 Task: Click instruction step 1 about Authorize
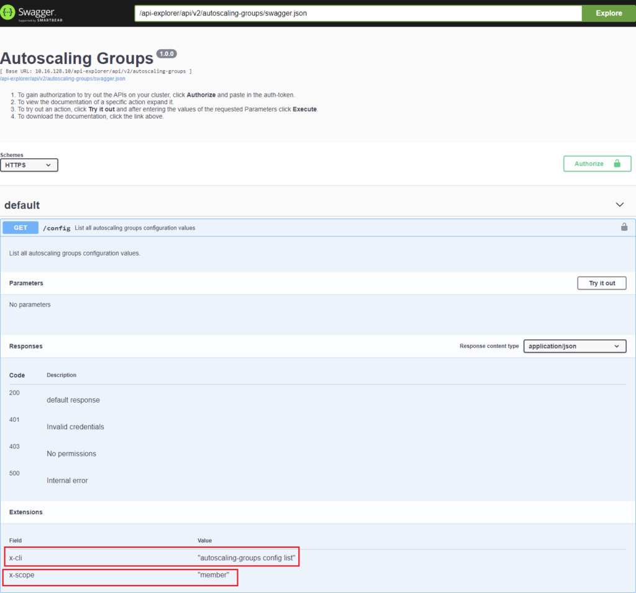(156, 95)
